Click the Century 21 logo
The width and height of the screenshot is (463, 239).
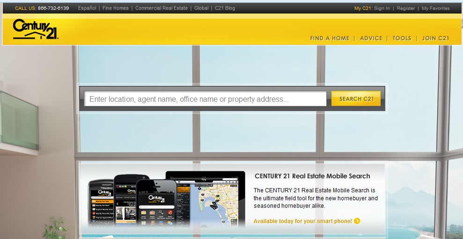(35, 29)
